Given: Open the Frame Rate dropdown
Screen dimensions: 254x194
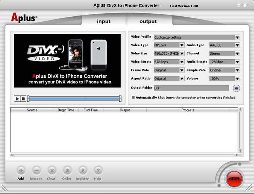Looking at the screenshot, I should pyautogui.click(x=182, y=70).
